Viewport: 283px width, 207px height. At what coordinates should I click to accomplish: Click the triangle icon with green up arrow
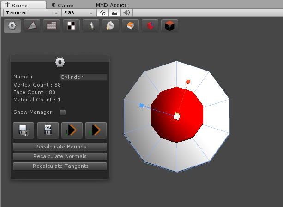point(96,130)
